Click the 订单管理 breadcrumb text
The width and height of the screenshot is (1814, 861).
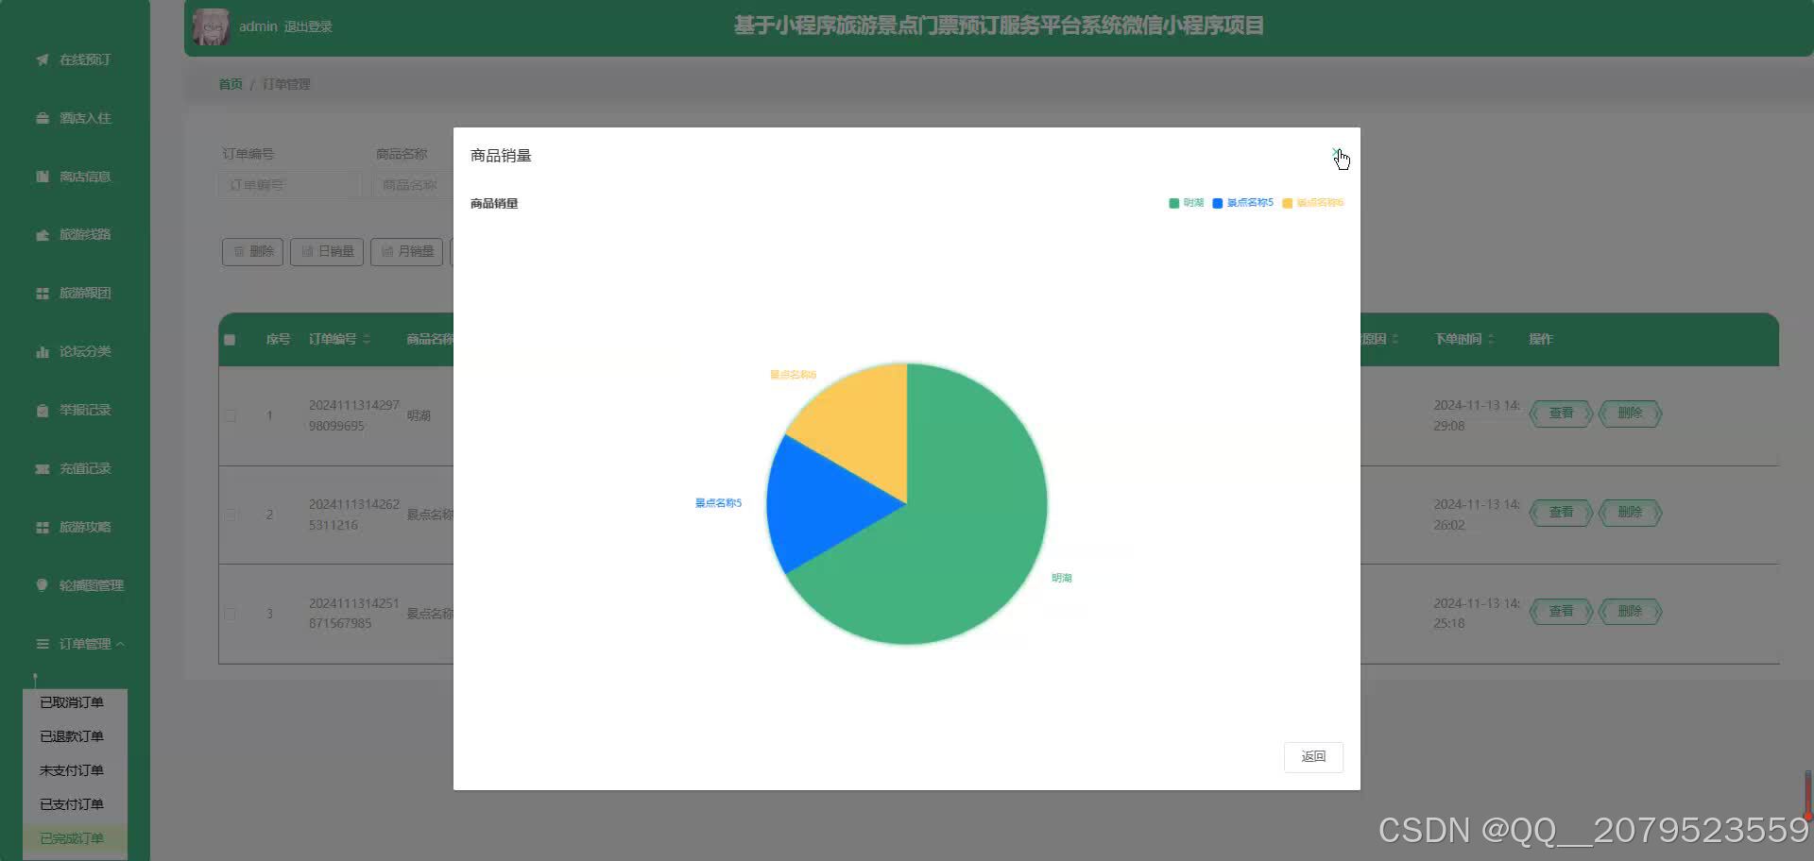click(x=286, y=84)
